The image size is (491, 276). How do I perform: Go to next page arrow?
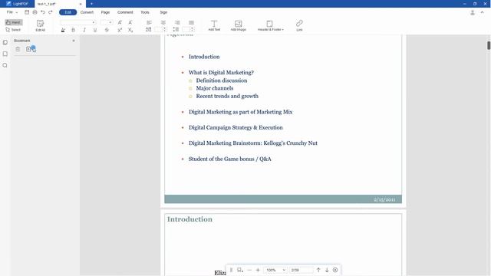327,270
